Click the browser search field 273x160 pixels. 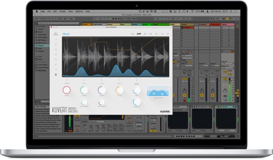point(59,23)
